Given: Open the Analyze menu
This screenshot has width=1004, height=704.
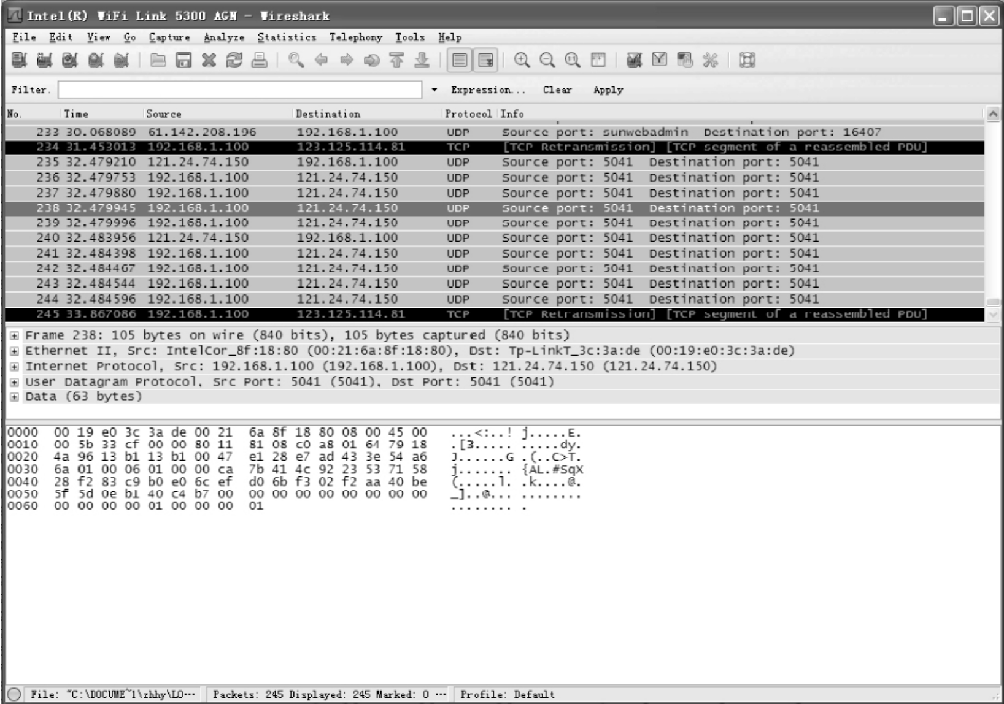Looking at the screenshot, I should (x=224, y=37).
